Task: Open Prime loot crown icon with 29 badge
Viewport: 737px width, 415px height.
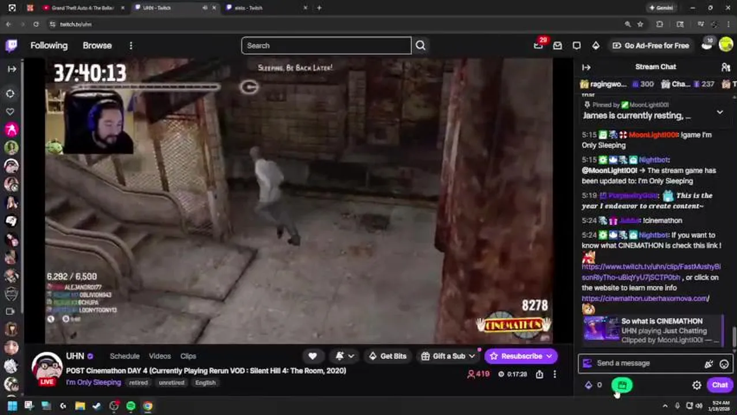Action: [538, 46]
